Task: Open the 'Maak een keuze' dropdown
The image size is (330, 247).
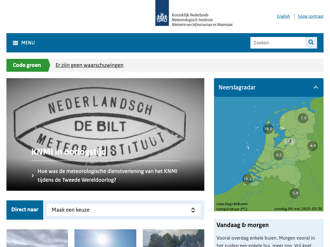Action: pos(123,210)
